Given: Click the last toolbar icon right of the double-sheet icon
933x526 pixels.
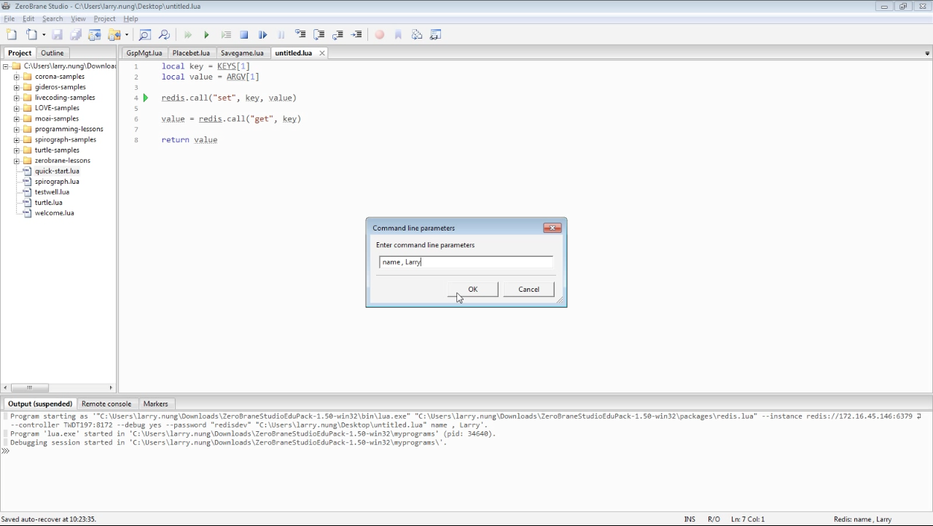Looking at the screenshot, I should (436, 34).
